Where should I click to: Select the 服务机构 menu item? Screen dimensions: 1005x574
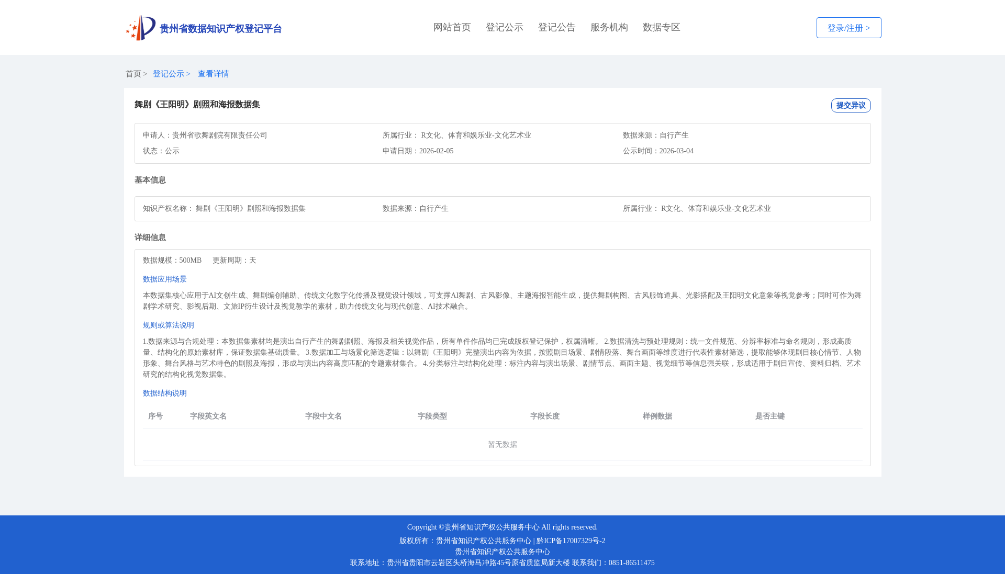coord(609,27)
